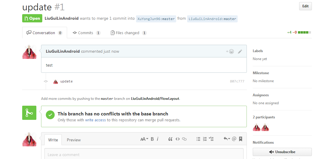The width and height of the screenshot is (329, 159).
Task: Click the '2 participants' heading
Action: click(x=263, y=117)
